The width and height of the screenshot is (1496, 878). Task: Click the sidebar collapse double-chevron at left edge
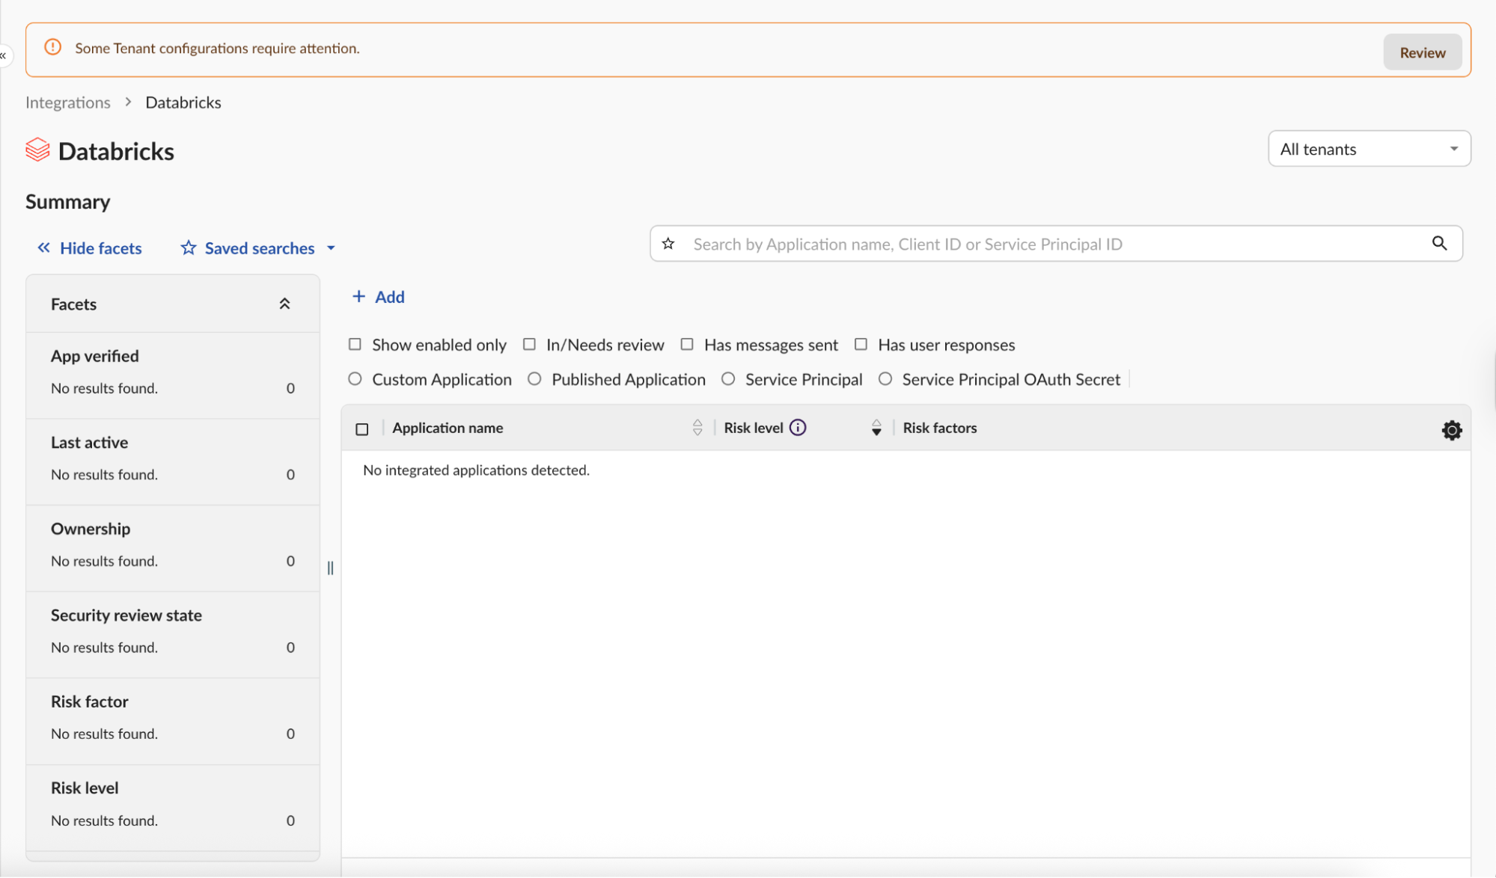pos(4,55)
